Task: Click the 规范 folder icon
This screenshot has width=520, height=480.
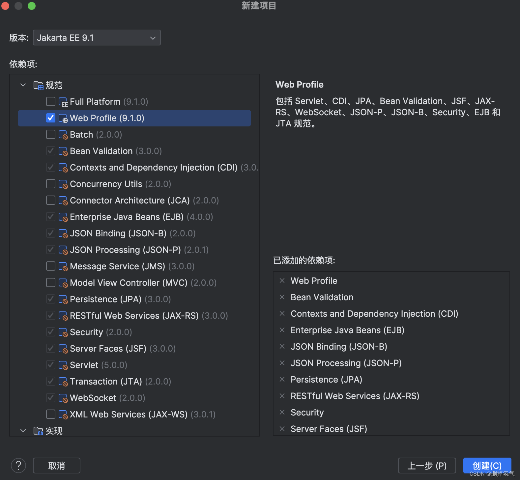Action: pos(38,85)
